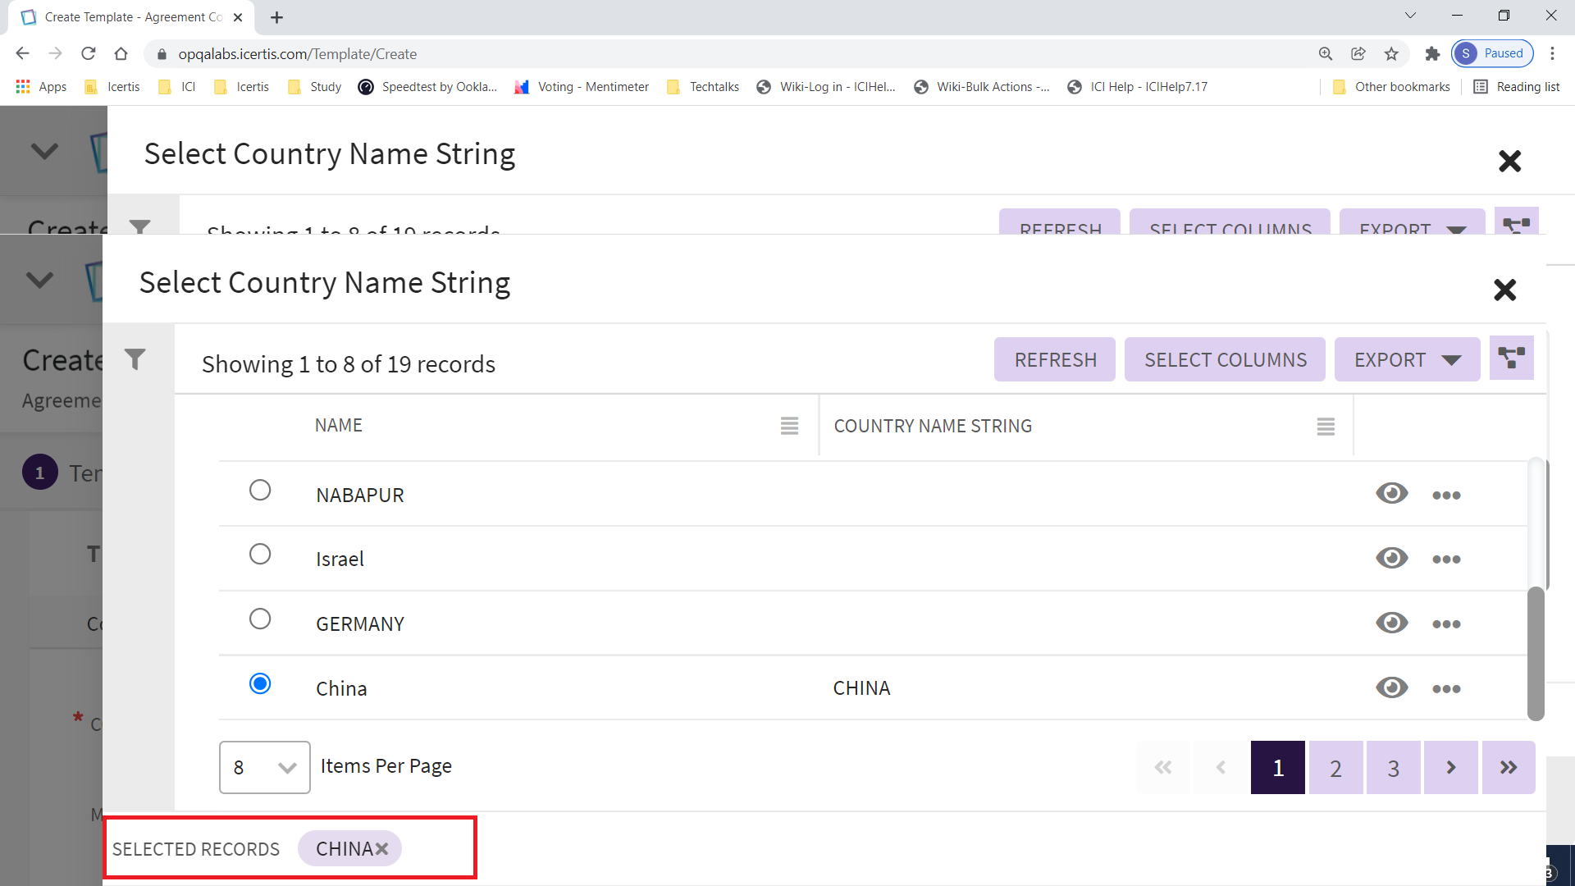Close the Select Country Name String dialog
The image size is (1575, 886).
coord(1504,290)
